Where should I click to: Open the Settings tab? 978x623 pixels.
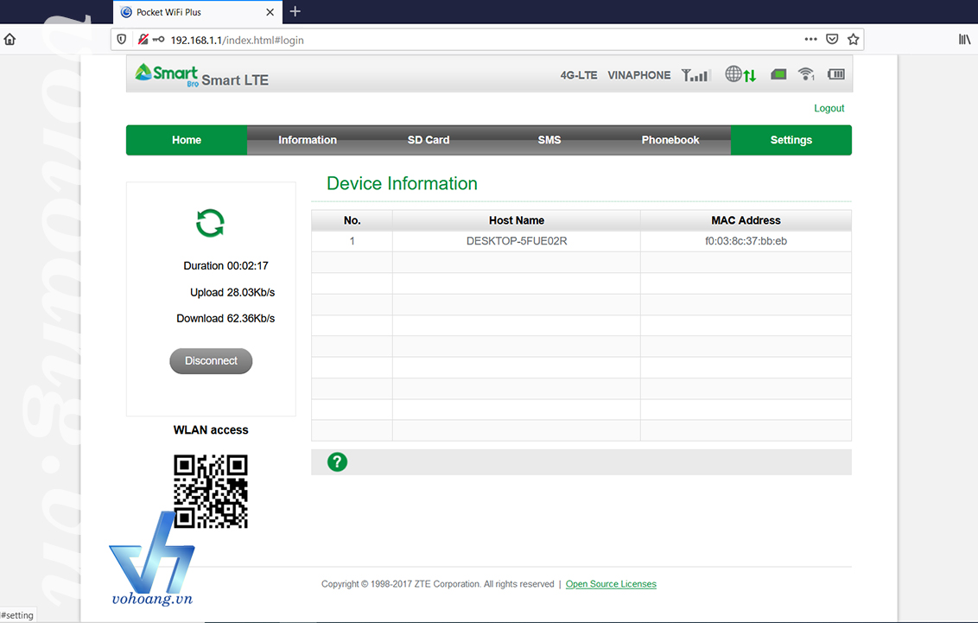point(791,140)
